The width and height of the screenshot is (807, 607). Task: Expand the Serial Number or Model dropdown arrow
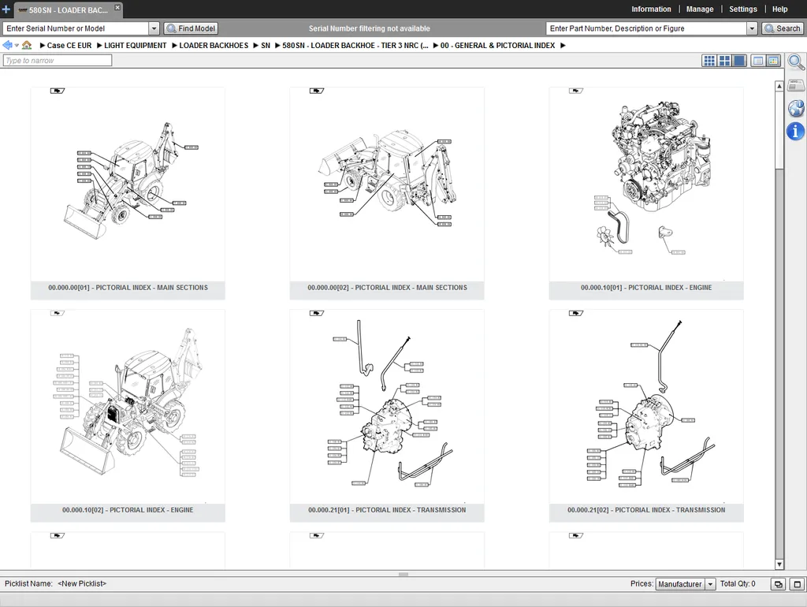pyautogui.click(x=154, y=28)
